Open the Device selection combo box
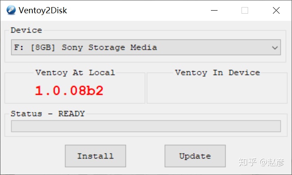The width and height of the screenshot is (292, 175). [146, 47]
